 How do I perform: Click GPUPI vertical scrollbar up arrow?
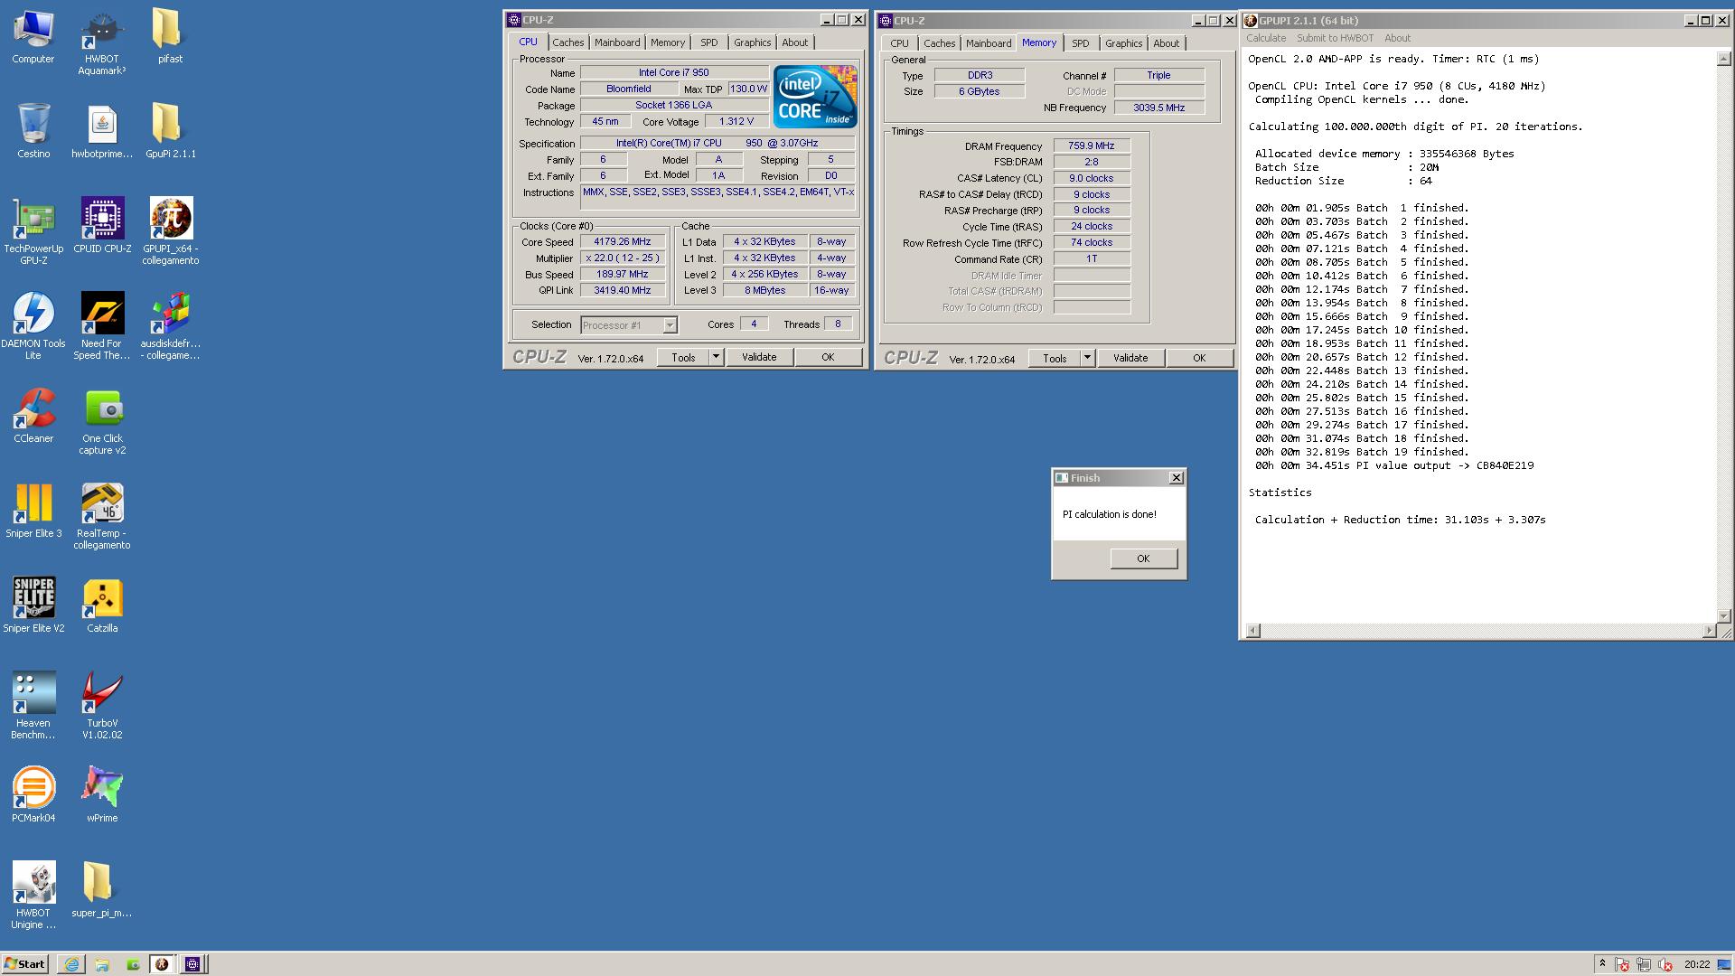click(x=1723, y=59)
